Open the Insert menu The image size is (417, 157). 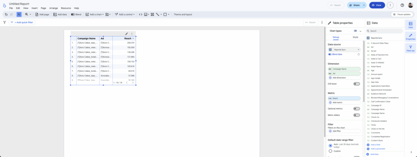(35, 8)
